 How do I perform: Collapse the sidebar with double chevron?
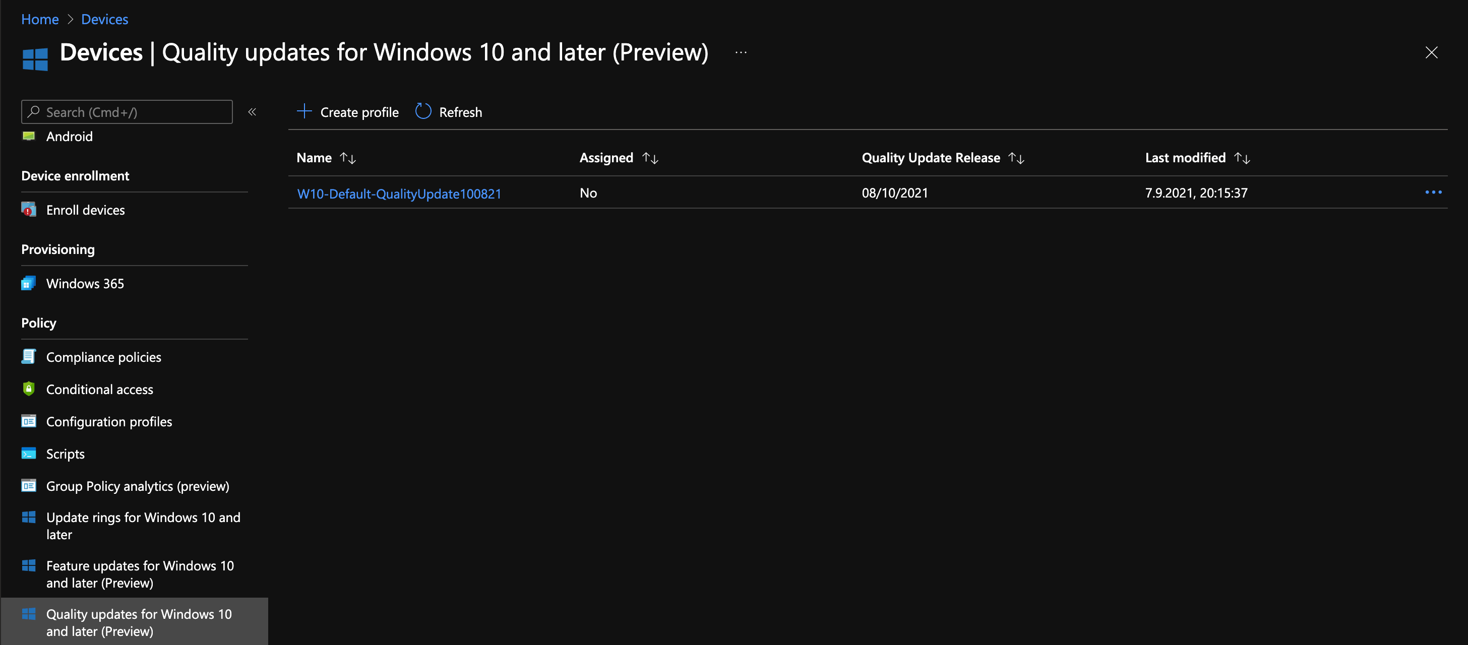[x=253, y=112]
